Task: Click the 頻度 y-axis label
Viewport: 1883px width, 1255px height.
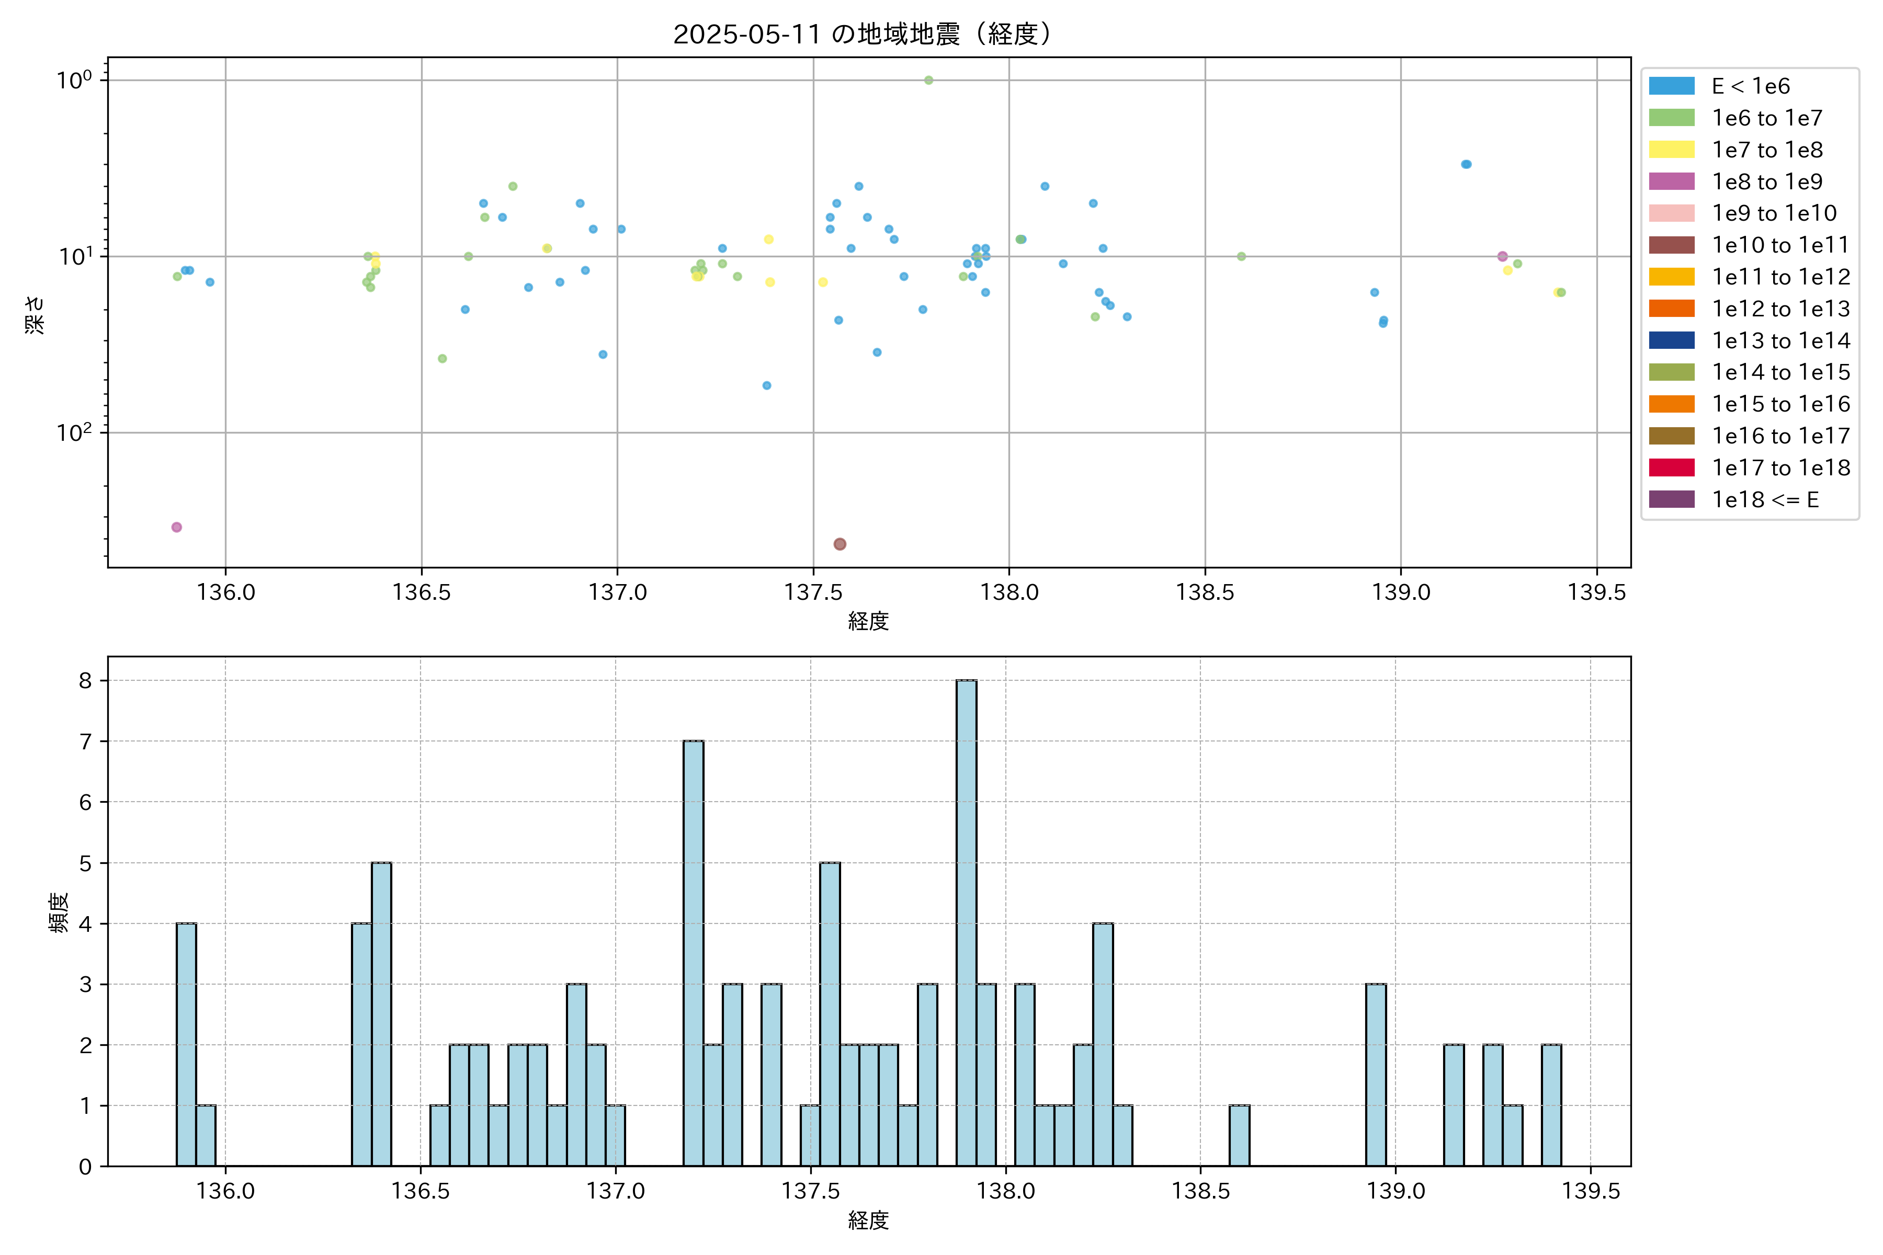Action: pos(59,912)
